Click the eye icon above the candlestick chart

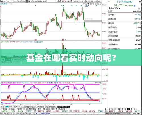(x=84, y=4)
